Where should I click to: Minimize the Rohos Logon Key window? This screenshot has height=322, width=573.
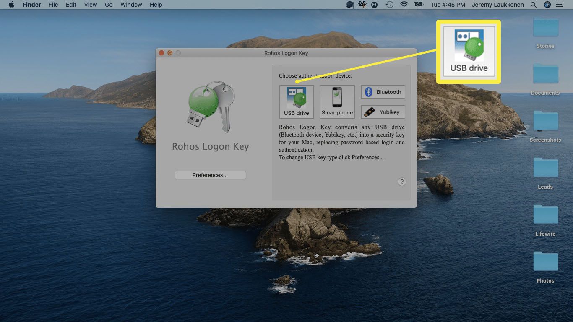[170, 53]
